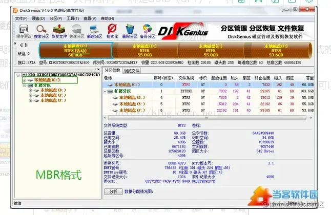Switch to the 分区参数 tab
The image size is (331, 215).
112,70
